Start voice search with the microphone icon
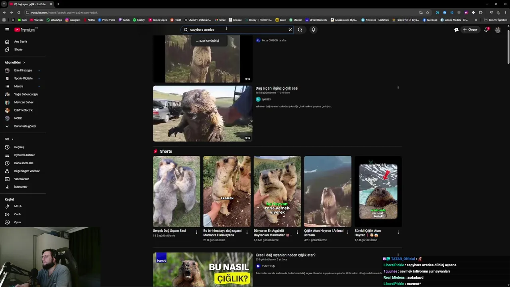The image size is (510, 287). 314,29
